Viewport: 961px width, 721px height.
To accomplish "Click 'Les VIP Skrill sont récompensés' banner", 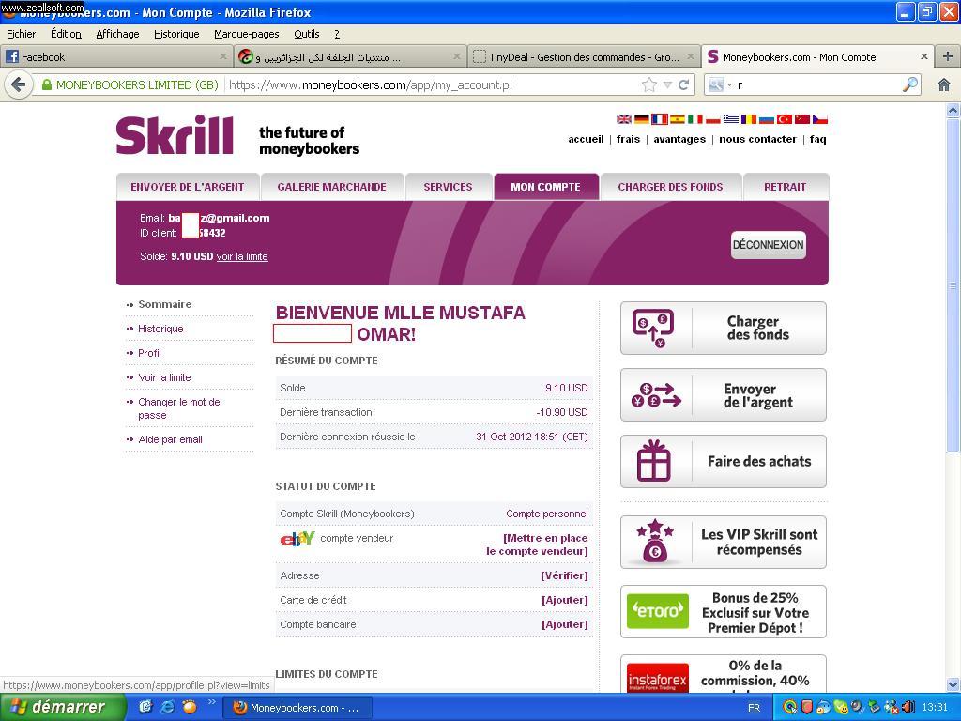I will tap(724, 542).
